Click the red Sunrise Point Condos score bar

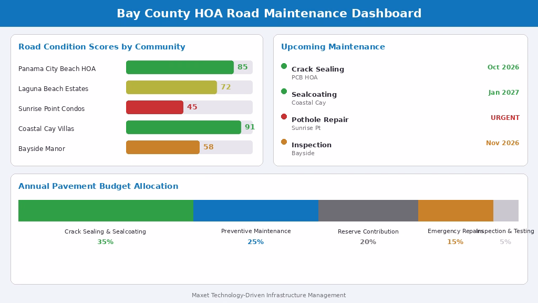tap(155, 107)
